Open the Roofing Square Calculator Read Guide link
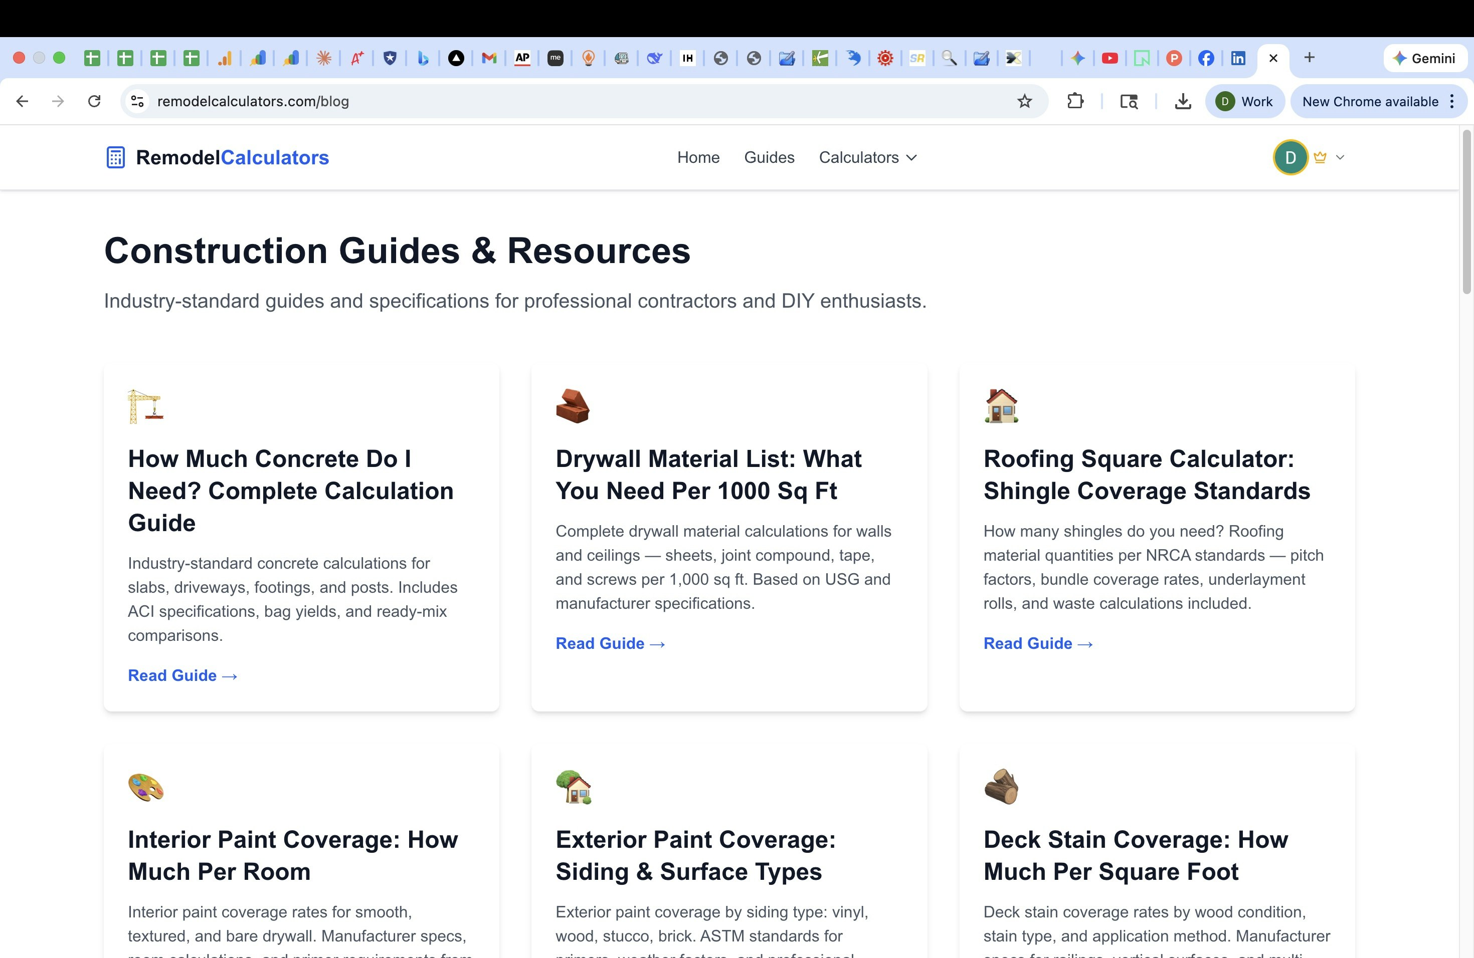The height and width of the screenshot is (958, 1474). (1037, 644)
